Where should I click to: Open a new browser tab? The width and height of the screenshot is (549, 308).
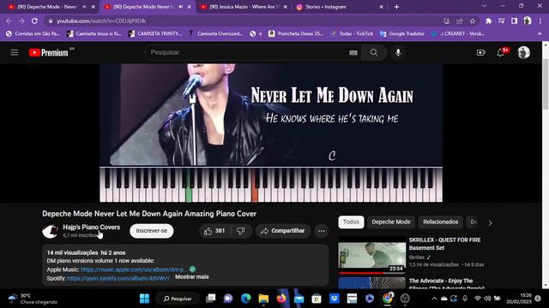(396, 7)
